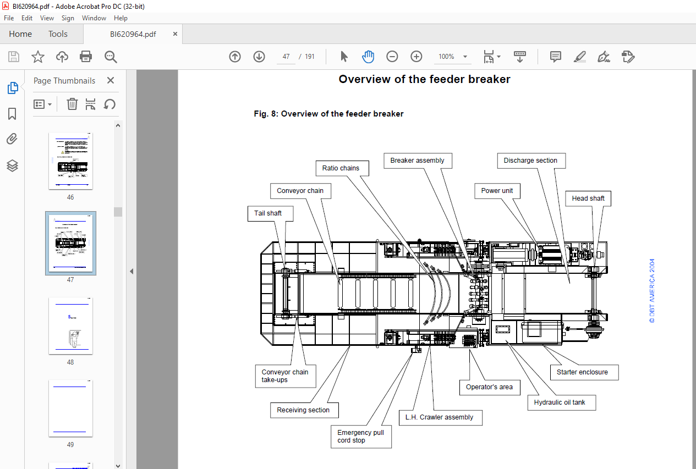Add a comment note
696x469 pixels.
[x=556, y=57]
